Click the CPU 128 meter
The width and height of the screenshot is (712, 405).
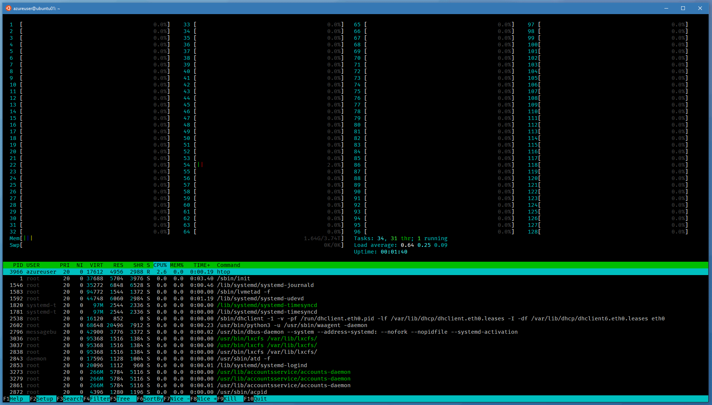608,232
